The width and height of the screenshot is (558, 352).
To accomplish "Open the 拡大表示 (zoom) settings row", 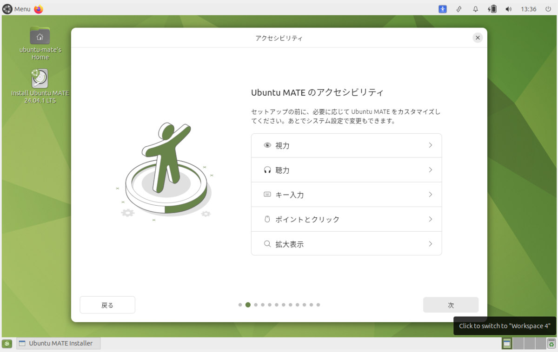I will pyautogui.click(x=346, y=244).
